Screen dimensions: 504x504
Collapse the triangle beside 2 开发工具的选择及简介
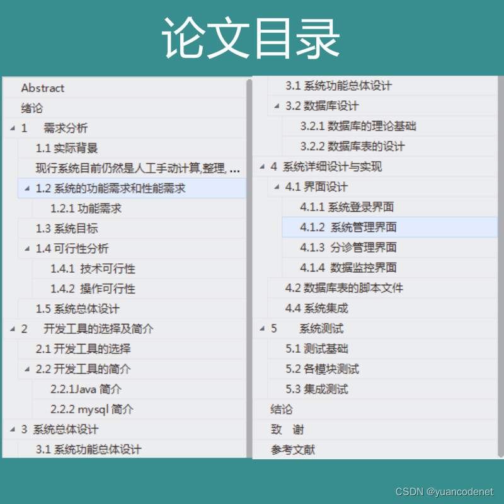click(x=13, y=329)
